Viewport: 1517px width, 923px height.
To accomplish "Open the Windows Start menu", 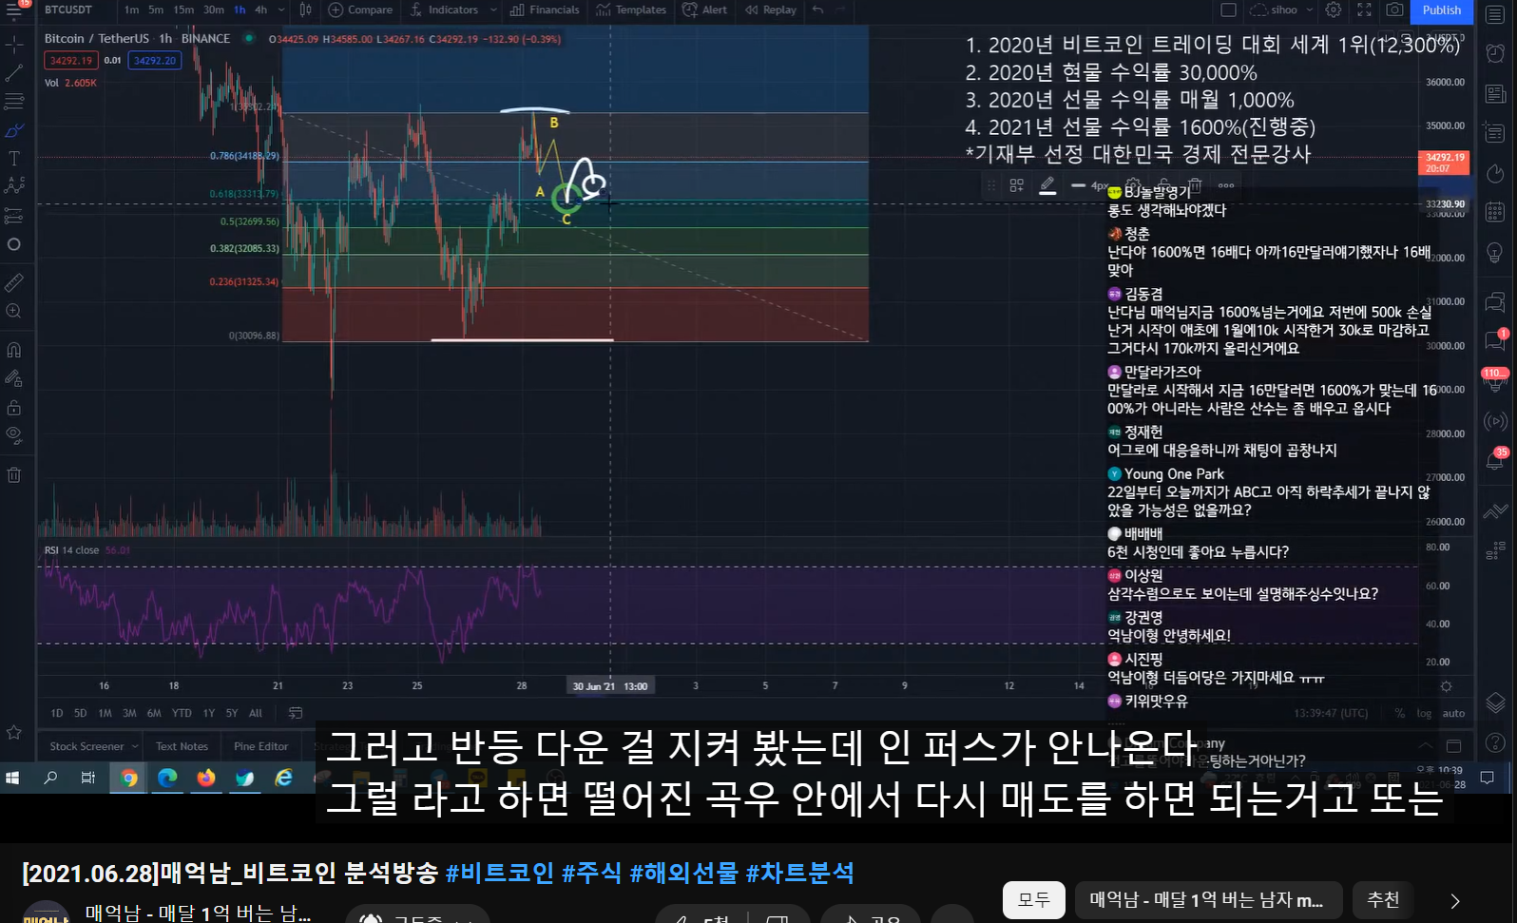I will click(12, 778).
